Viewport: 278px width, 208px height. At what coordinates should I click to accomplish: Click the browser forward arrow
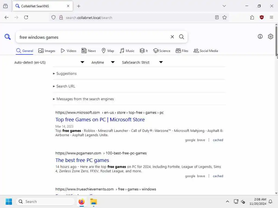tap(16, 17)
